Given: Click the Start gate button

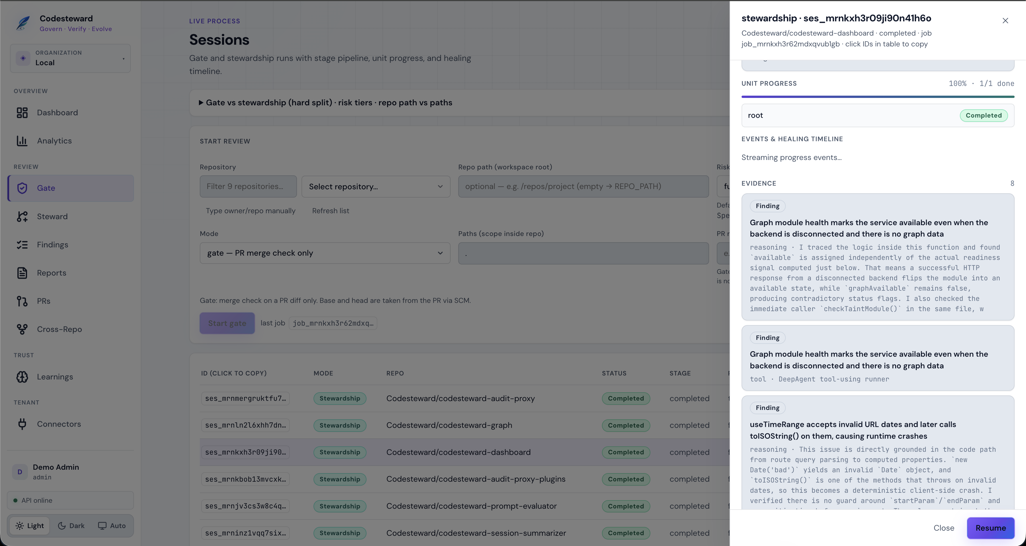Looking at the screenshot, I should point(227,323).
